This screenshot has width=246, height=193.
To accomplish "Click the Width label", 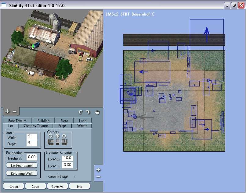I will (12, 137).
